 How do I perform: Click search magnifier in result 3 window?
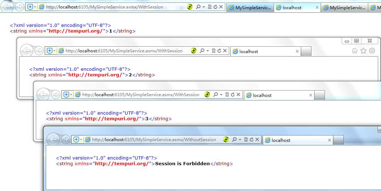pos(216,94)
